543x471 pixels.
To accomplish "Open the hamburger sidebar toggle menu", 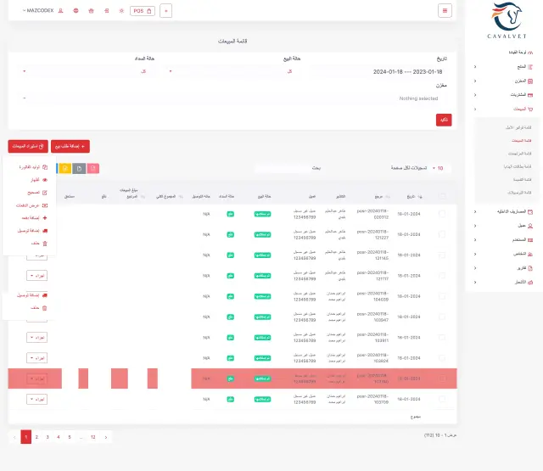I will [445, 11].
